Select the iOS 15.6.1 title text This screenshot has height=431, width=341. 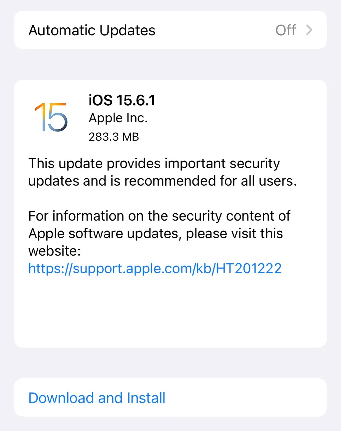[122, 100]
